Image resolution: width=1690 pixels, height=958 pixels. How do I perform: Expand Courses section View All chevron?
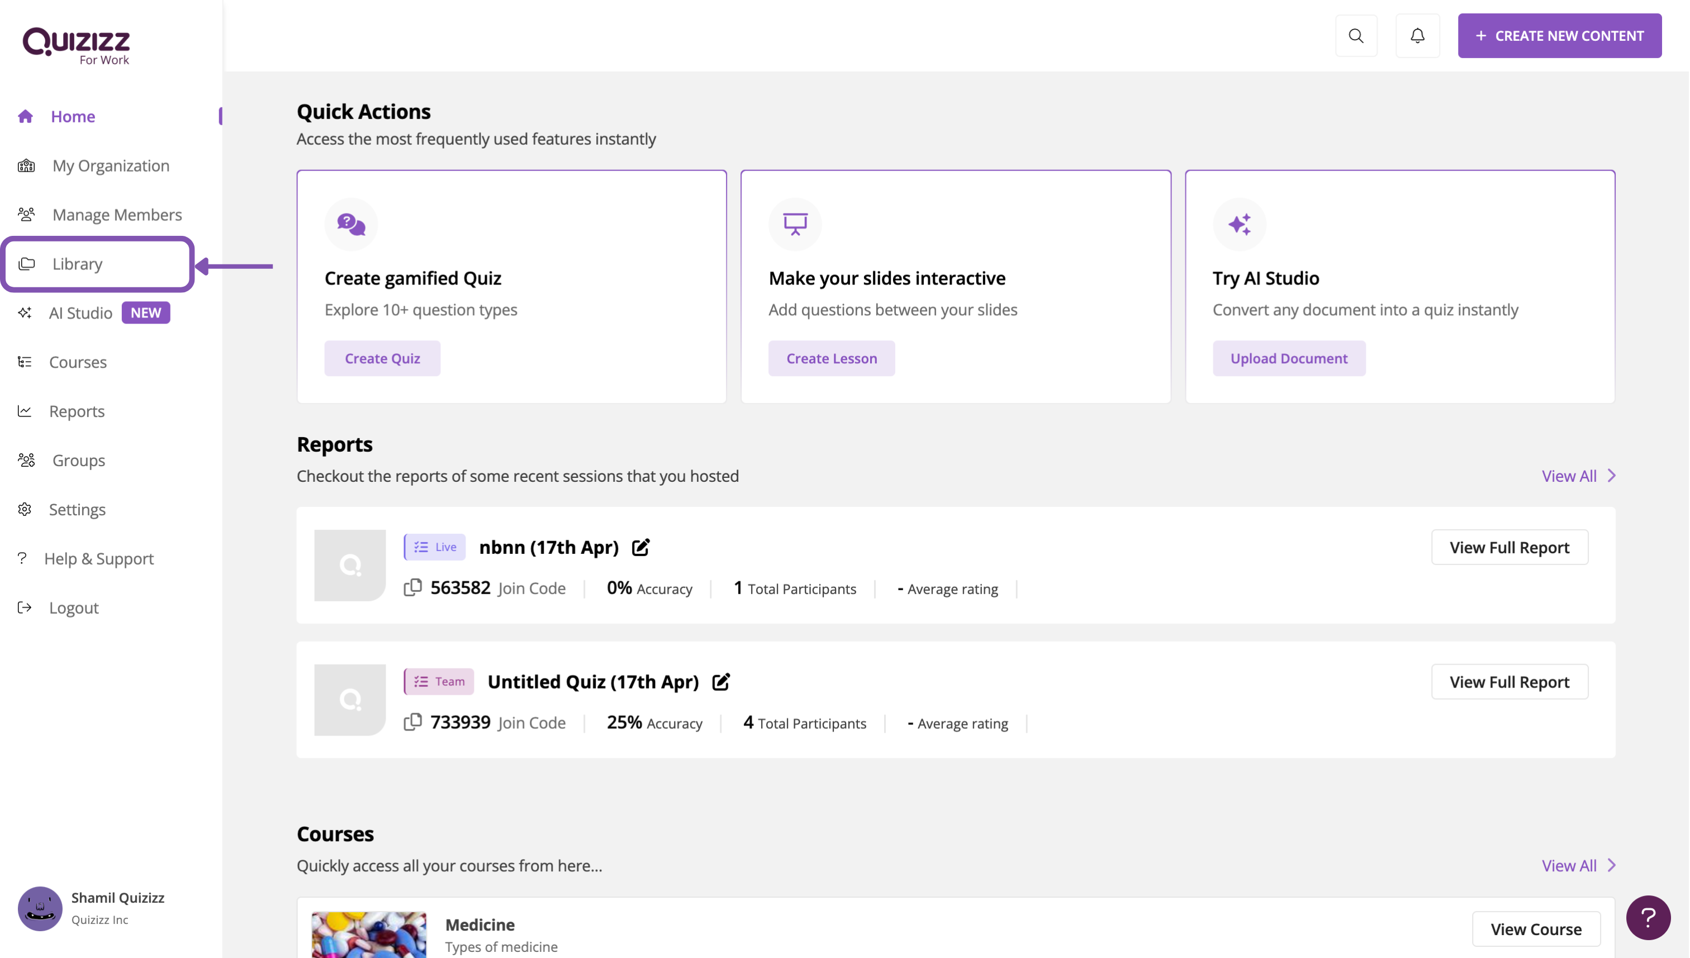point(1611,865)
